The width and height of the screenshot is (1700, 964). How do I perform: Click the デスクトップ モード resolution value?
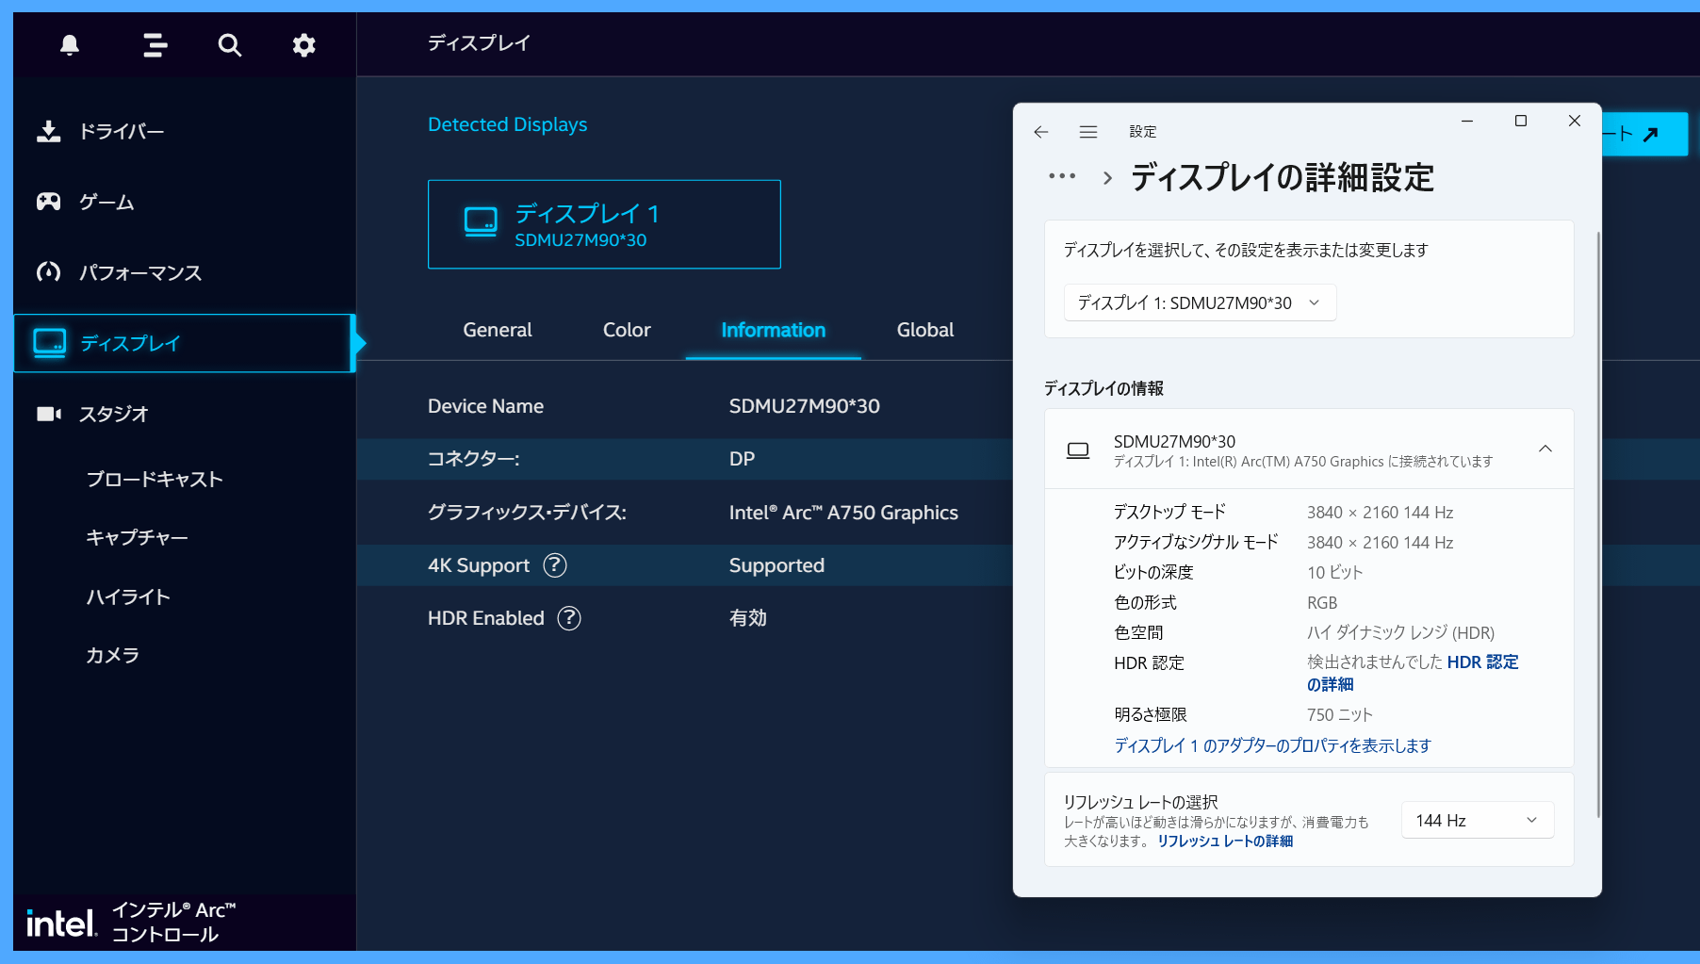[x=1380, y=513]
